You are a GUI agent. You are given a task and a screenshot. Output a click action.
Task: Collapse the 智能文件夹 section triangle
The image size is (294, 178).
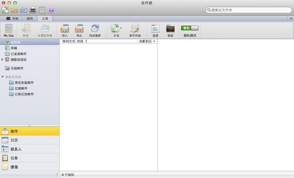coord(2,76)
